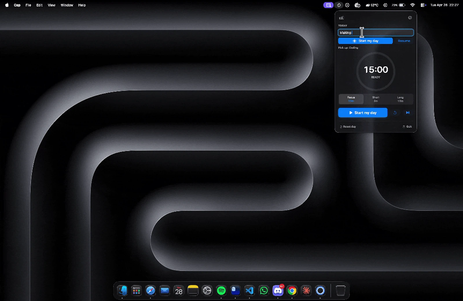Click the gear-shaped icon next to the timer menu bar icon
This screenshot has height=301, width=463.
347,5
